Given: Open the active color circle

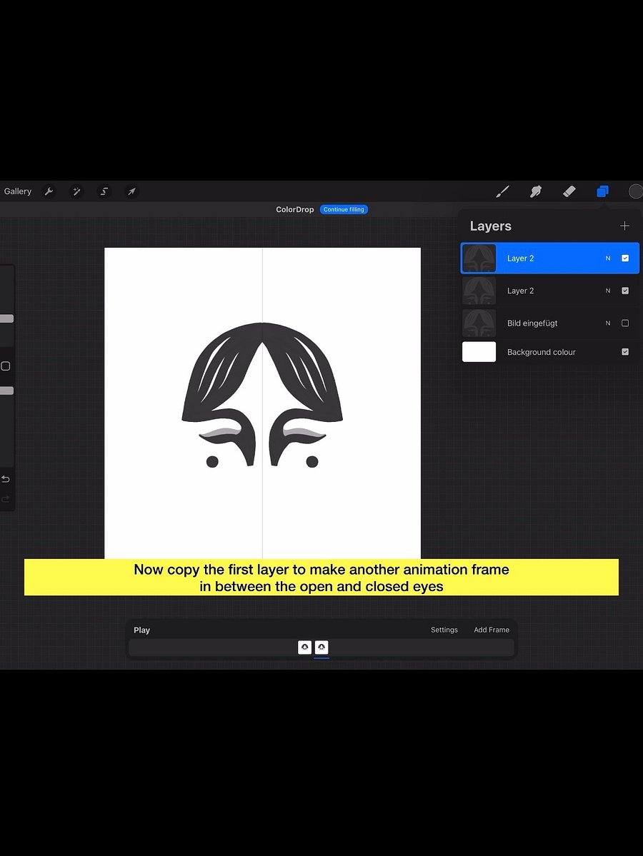Looking at the screenshot, I should click(x=636, y=191).
